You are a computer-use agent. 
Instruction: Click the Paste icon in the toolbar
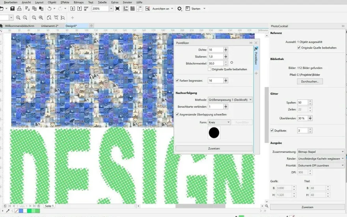point(41,9)
